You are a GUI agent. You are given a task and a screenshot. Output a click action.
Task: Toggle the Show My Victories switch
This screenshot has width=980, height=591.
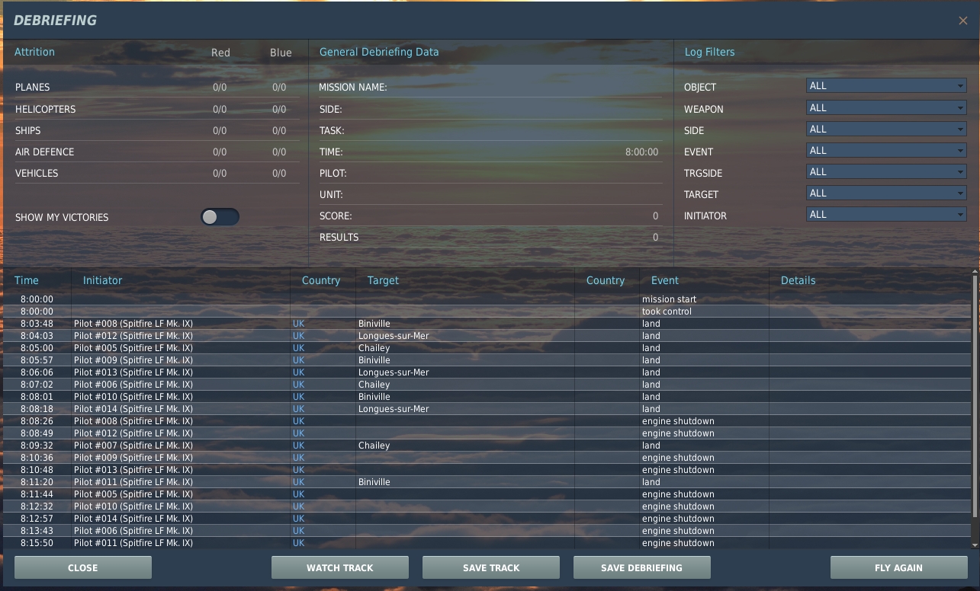(x=220, y=217)
